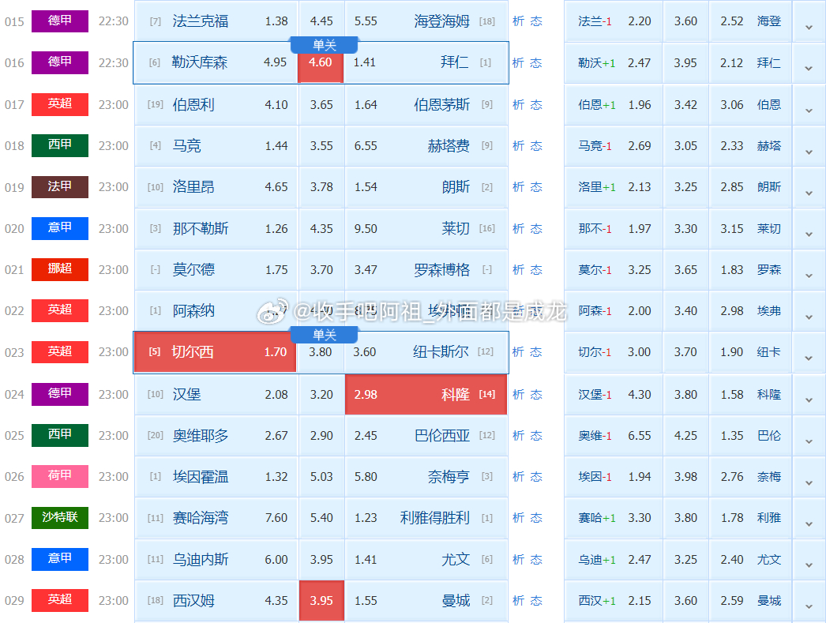Click the 英超 league tag on match 017

pos(59,104)
